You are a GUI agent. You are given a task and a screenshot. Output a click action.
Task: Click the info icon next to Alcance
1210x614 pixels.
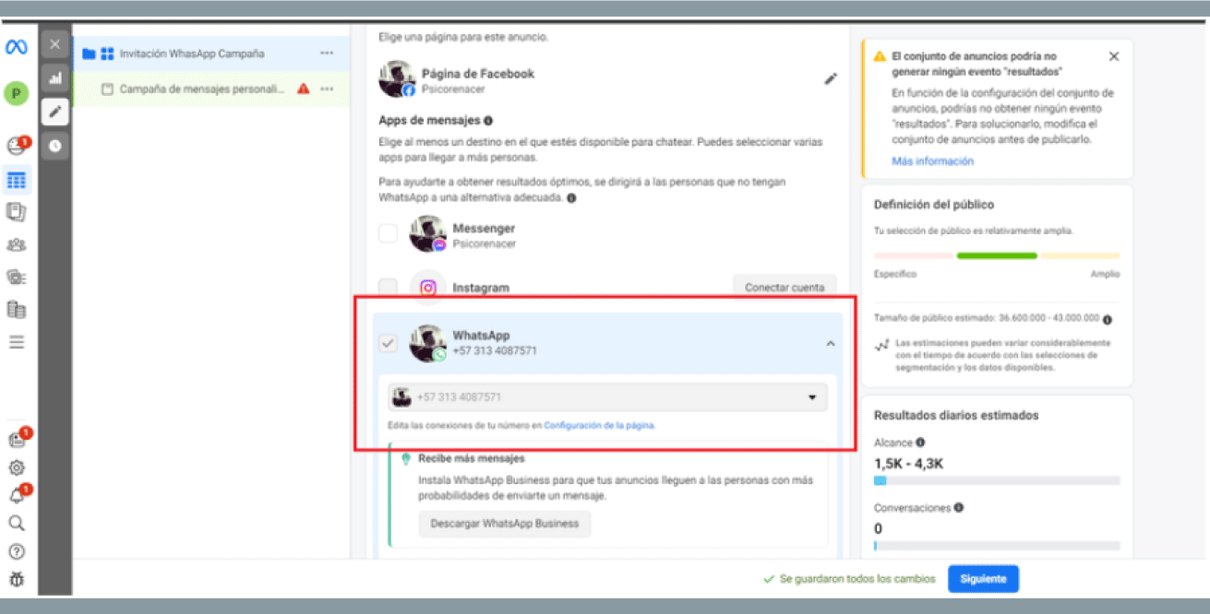click(920, 443)
